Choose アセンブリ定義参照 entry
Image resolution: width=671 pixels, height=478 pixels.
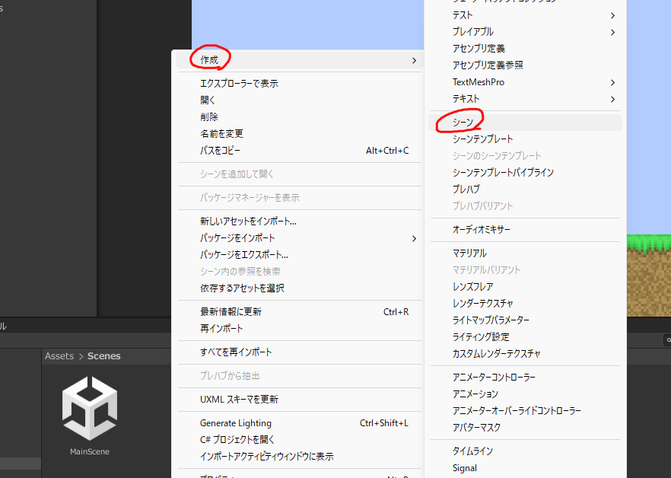pyautogui.click(x=525, y=65)
